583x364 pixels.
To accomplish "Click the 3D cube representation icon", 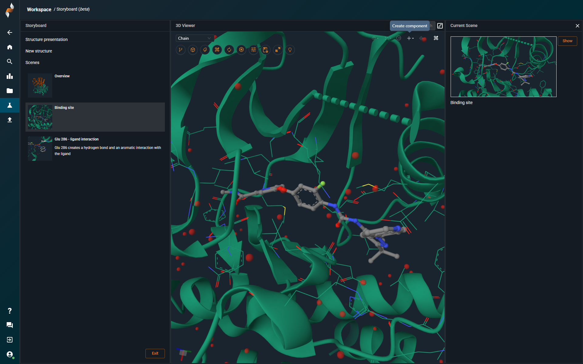I will coord(193,50).
